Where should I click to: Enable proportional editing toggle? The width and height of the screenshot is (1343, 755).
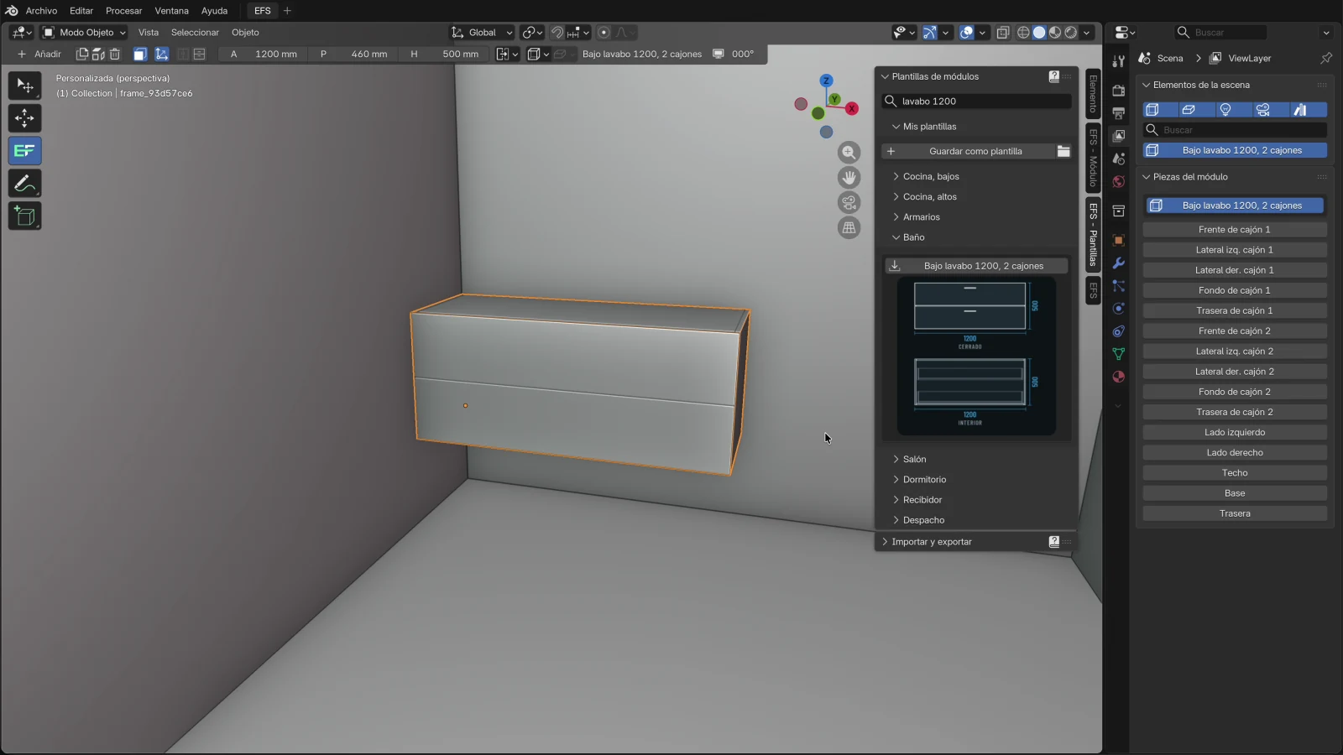[x=604, y=33]
